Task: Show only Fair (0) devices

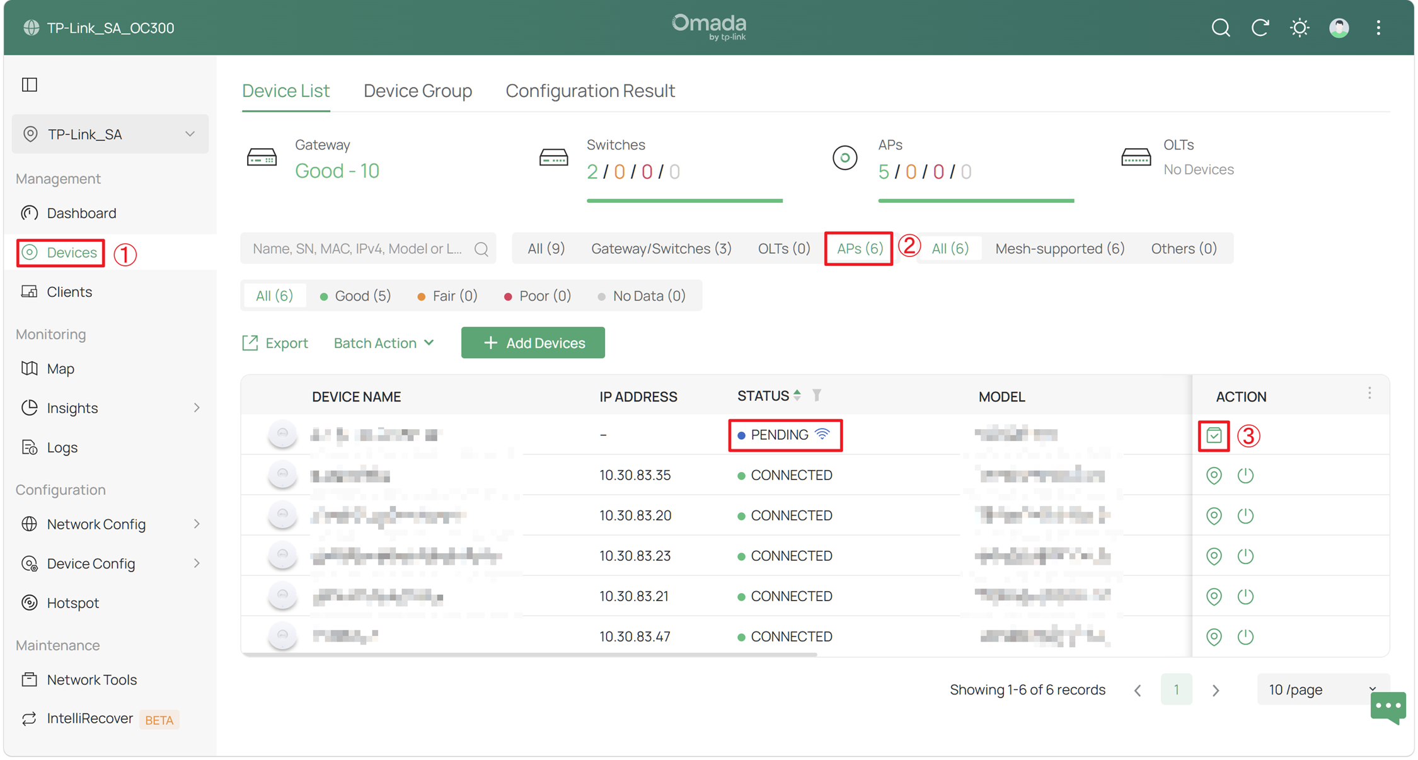Action: (x=447, y=296)
